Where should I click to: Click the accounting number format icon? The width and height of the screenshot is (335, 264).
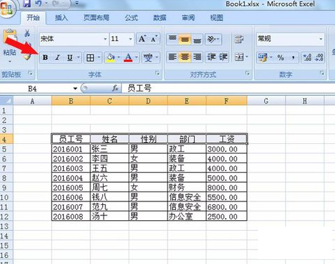[262, 58]
